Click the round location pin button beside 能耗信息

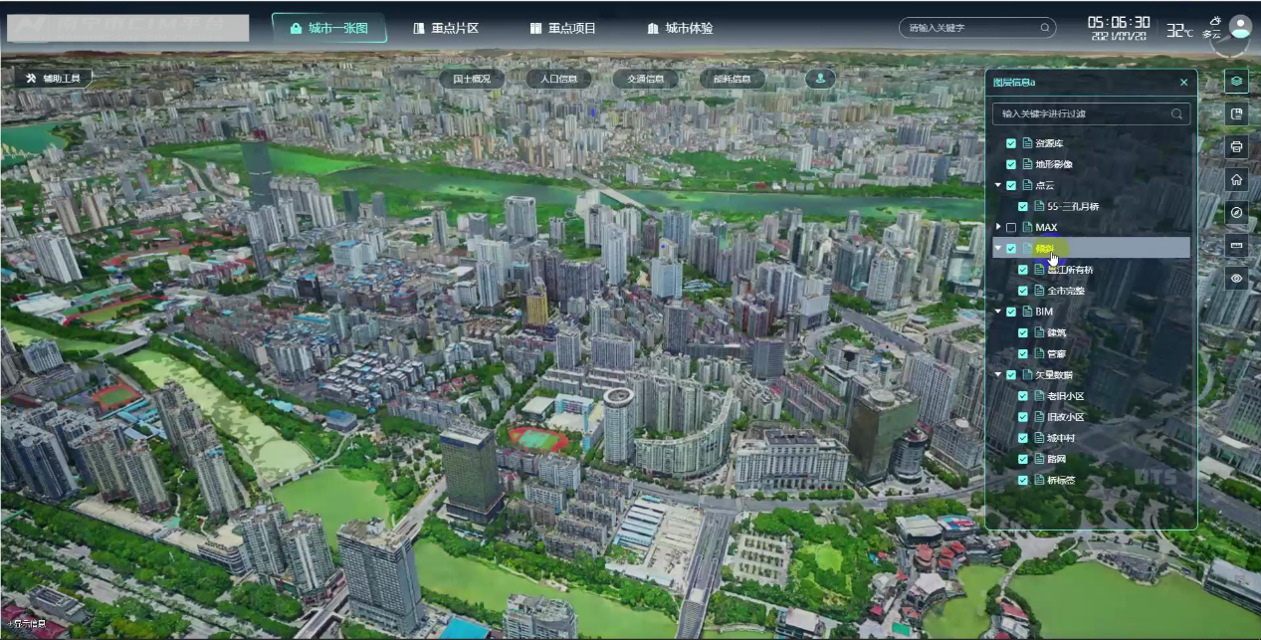[820, 79]
